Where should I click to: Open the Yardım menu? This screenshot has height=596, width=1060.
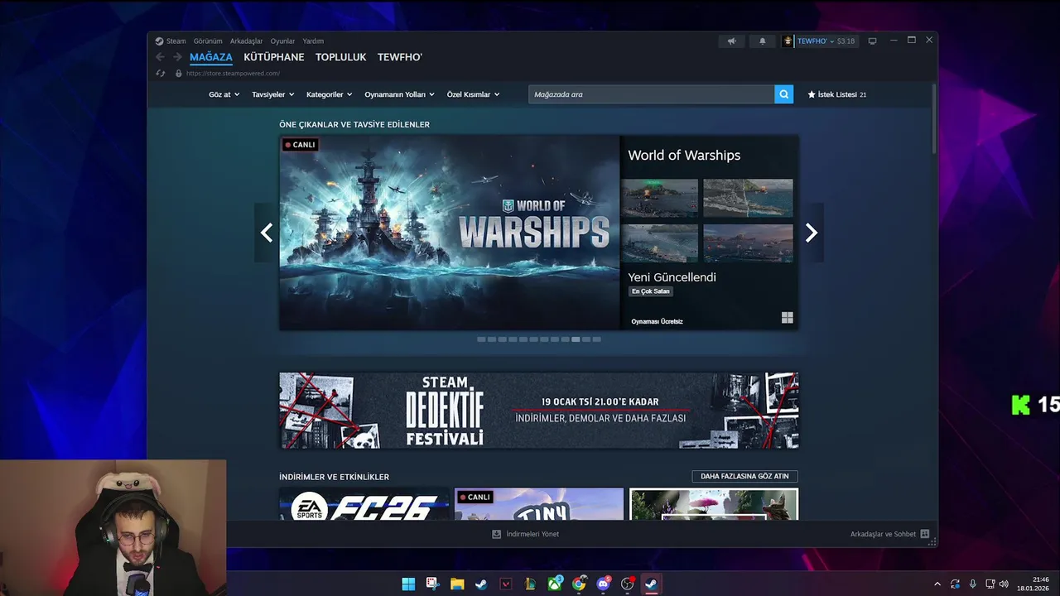point(313,41)
